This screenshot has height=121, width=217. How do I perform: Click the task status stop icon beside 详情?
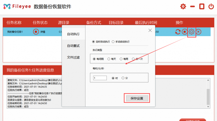36,32
